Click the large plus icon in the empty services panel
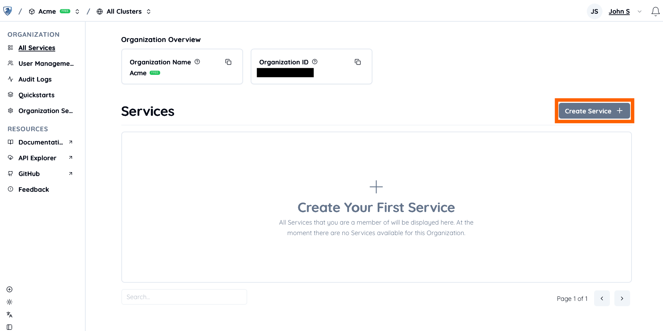This screenshot has width=663, height=331. coord(376,187)
